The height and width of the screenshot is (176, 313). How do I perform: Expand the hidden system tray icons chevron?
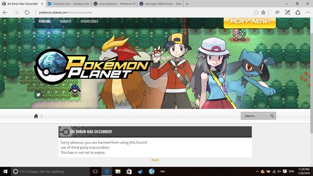click(257, 172)
